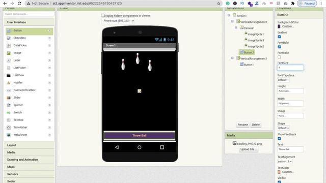Click the Delete component button
This screenshot has height=183, width=326.
[256, 125]
